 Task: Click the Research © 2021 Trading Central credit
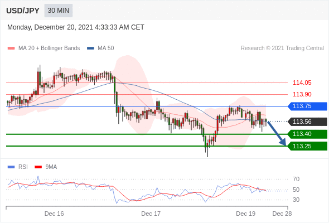pos(282,49)
